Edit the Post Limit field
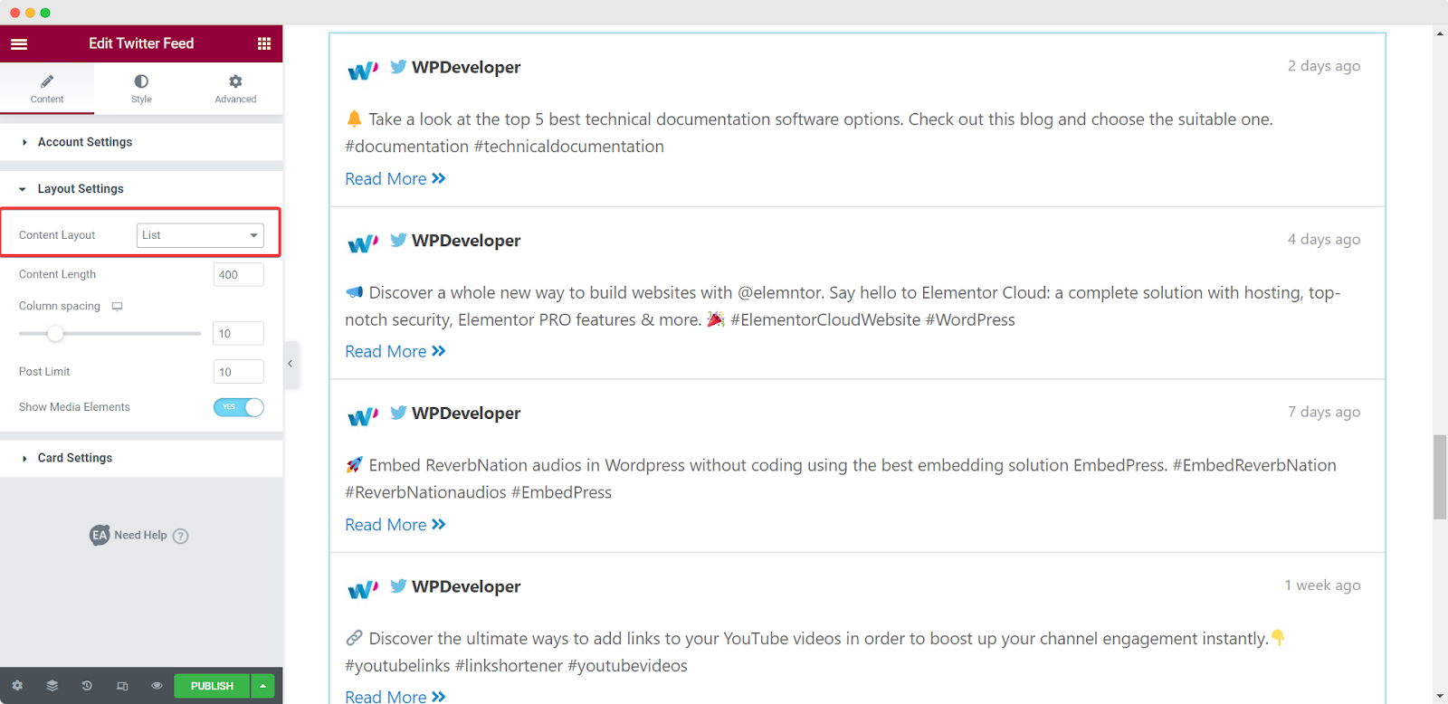 coord(238,372)
